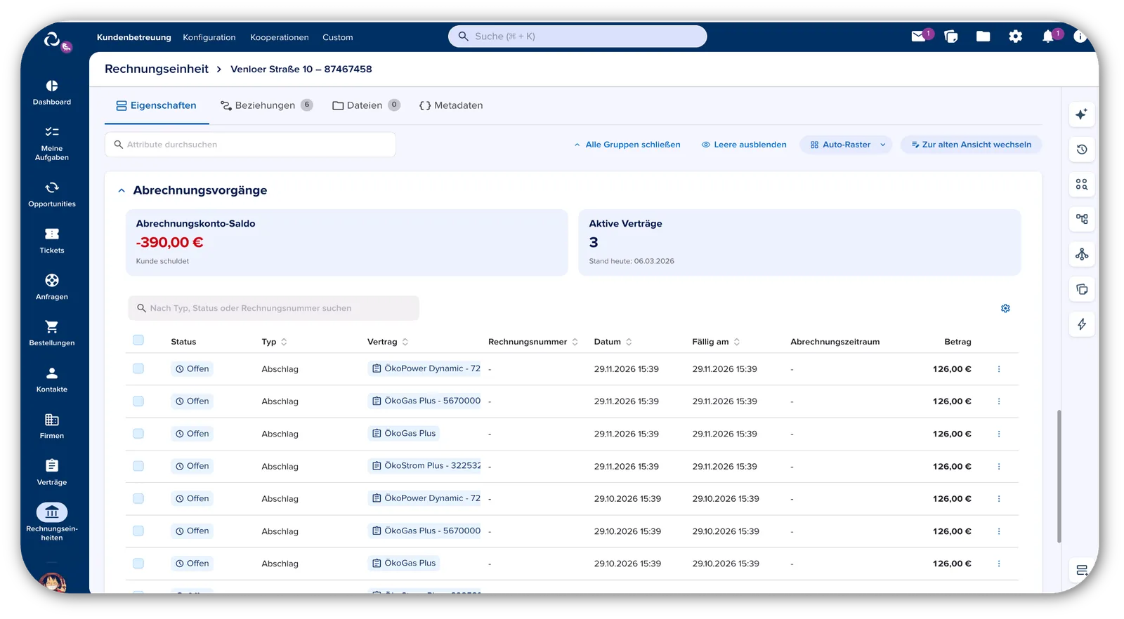Collapse all groups via Alle Gruppen schließen

point(627,145)
